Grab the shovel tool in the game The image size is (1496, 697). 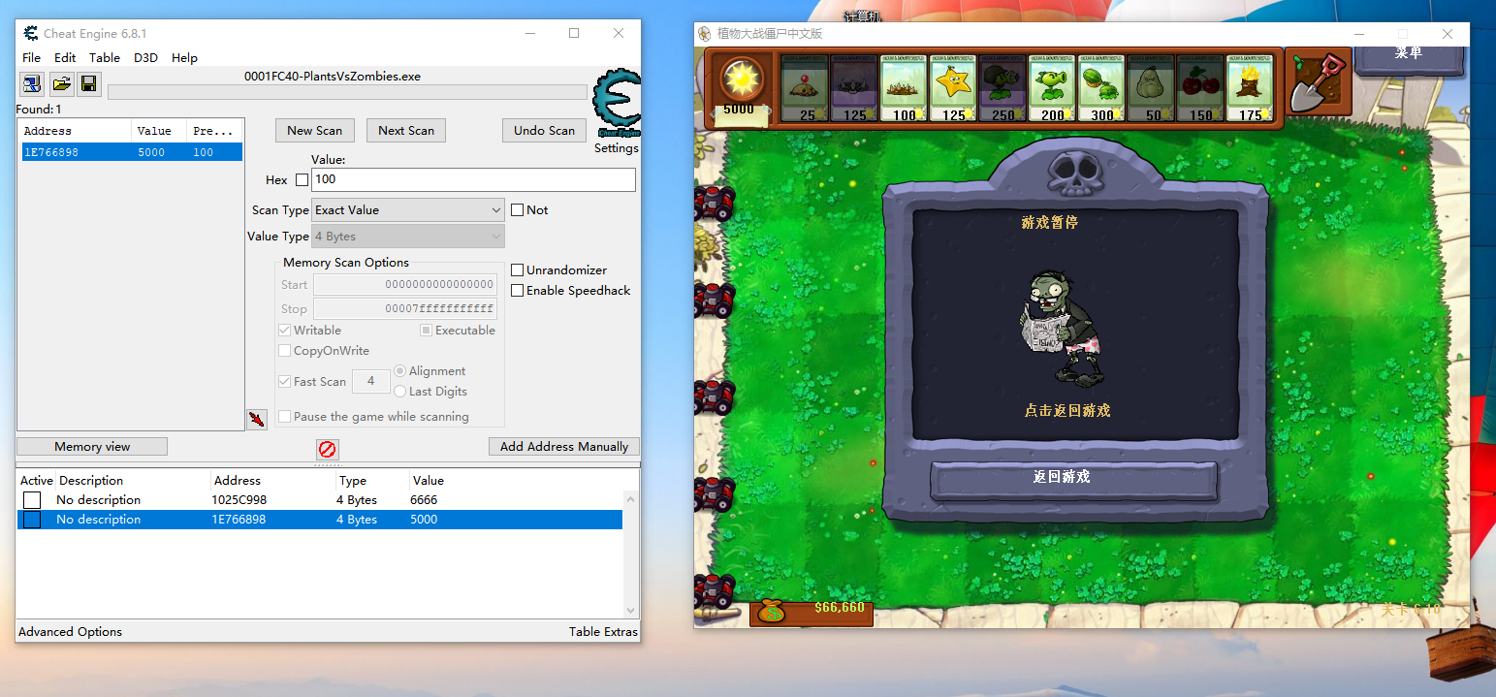point(1318,84)
